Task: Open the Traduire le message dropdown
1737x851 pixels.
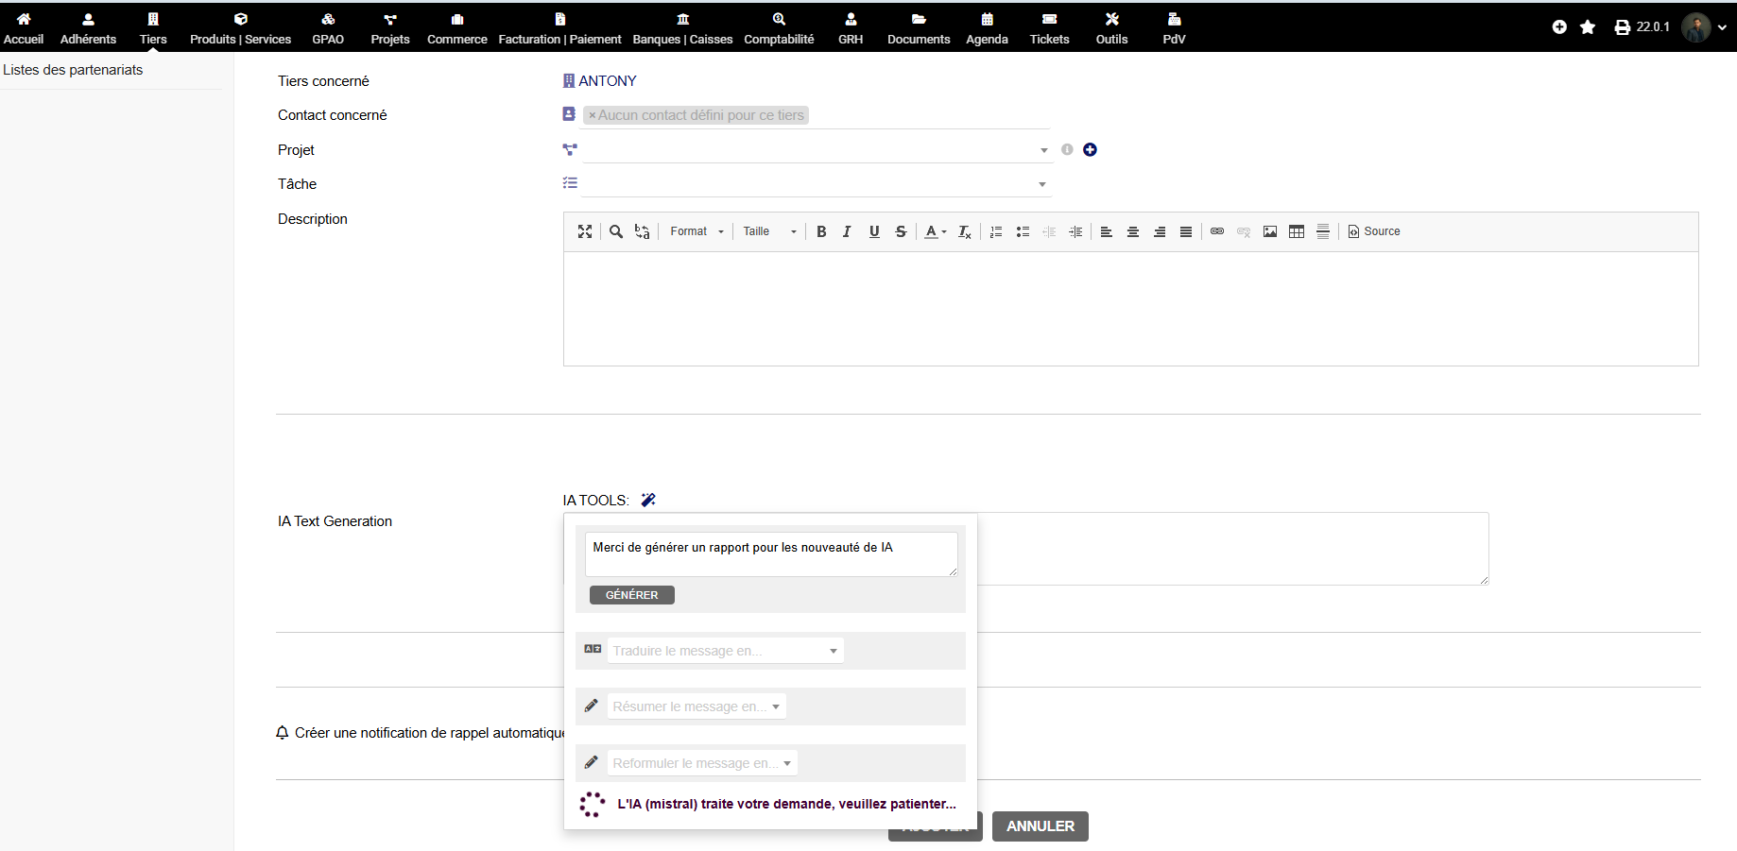Action: point(726,651)
